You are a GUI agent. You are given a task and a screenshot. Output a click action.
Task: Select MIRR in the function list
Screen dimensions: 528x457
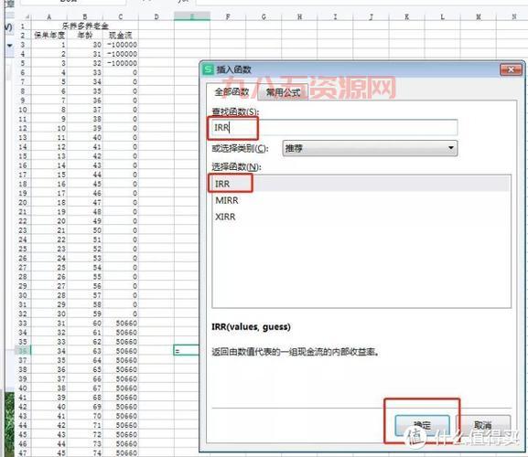click(361, 200)
